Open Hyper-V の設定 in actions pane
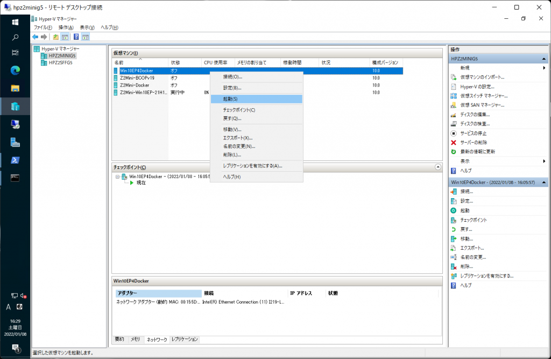Viewport: 551px width, 359px height. pyautogui.click(x=477, y=87)
